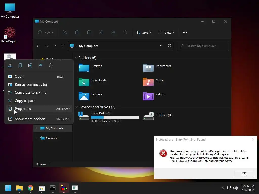Click OK in the Notepad.exe error dialog
Image resolution: width=259 pixels, height=194 pixels.
pyautogui.click(x=244, y=173)
